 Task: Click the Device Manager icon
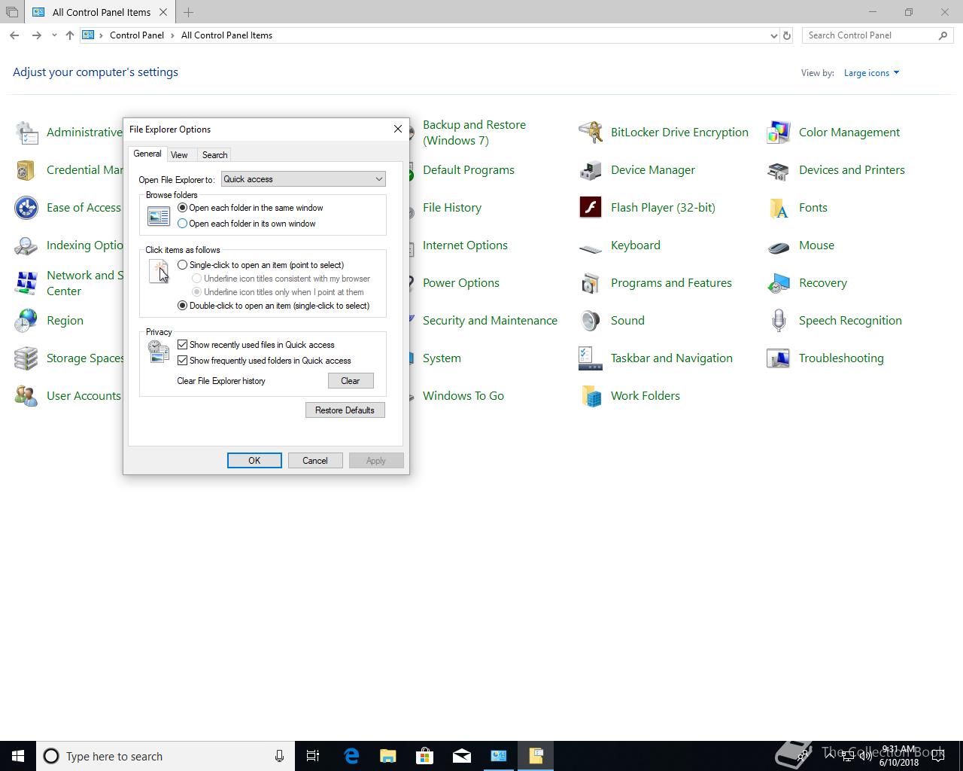click(x=591, y=170)
